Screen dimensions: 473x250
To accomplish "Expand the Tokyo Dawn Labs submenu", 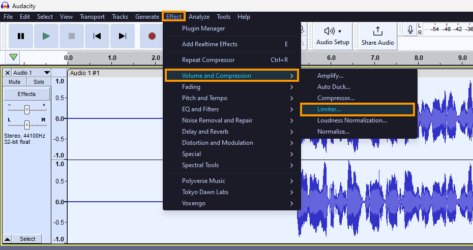I will (232, 192).
